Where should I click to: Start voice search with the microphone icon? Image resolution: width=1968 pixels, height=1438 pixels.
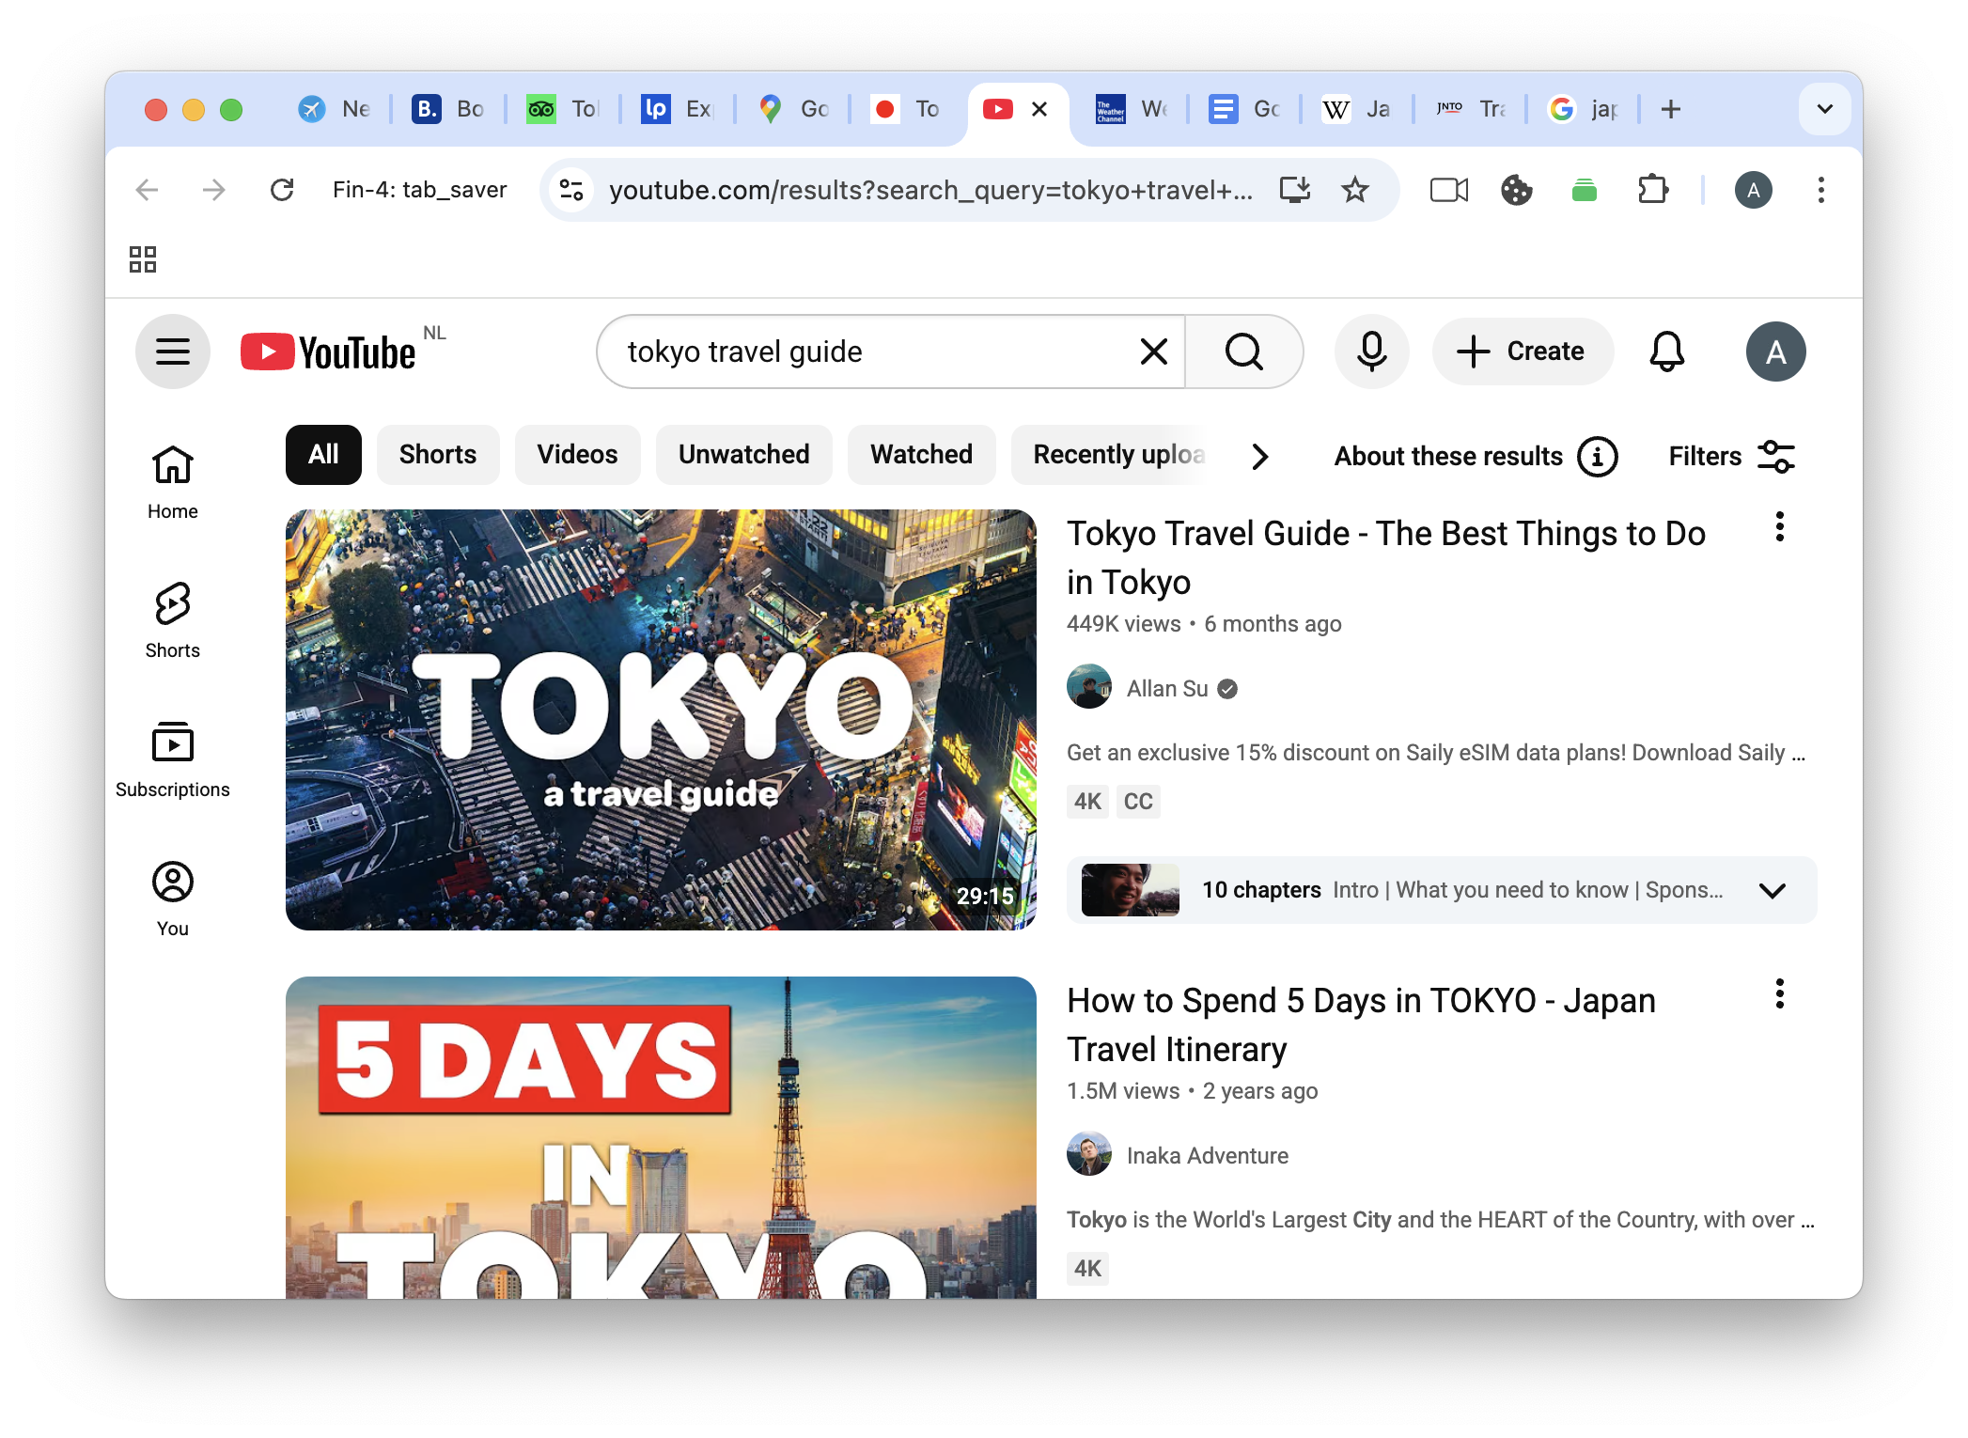tap(1371, 351)
